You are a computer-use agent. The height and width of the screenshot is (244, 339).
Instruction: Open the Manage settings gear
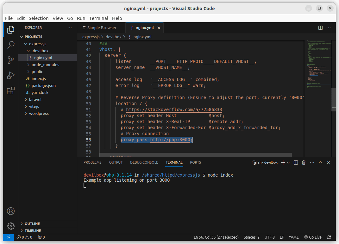coord(11,226)
